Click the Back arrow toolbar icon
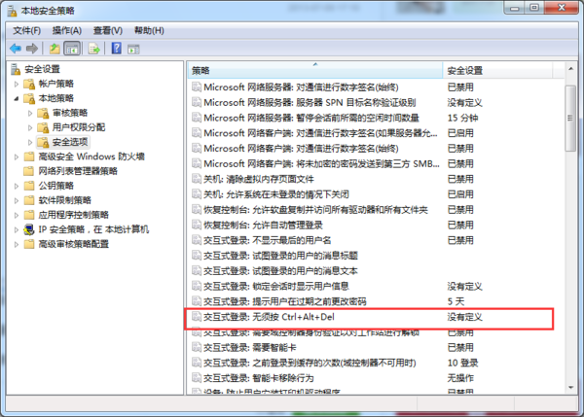The image size is (584, 417). tap(16, 48)
